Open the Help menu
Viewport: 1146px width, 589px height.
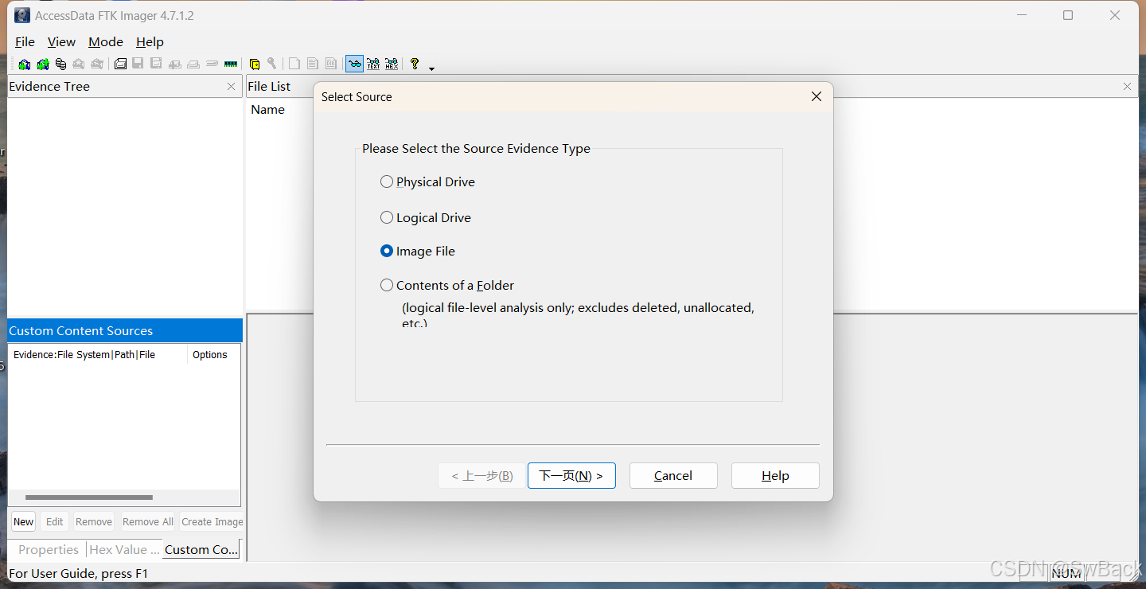coord(150,42)
